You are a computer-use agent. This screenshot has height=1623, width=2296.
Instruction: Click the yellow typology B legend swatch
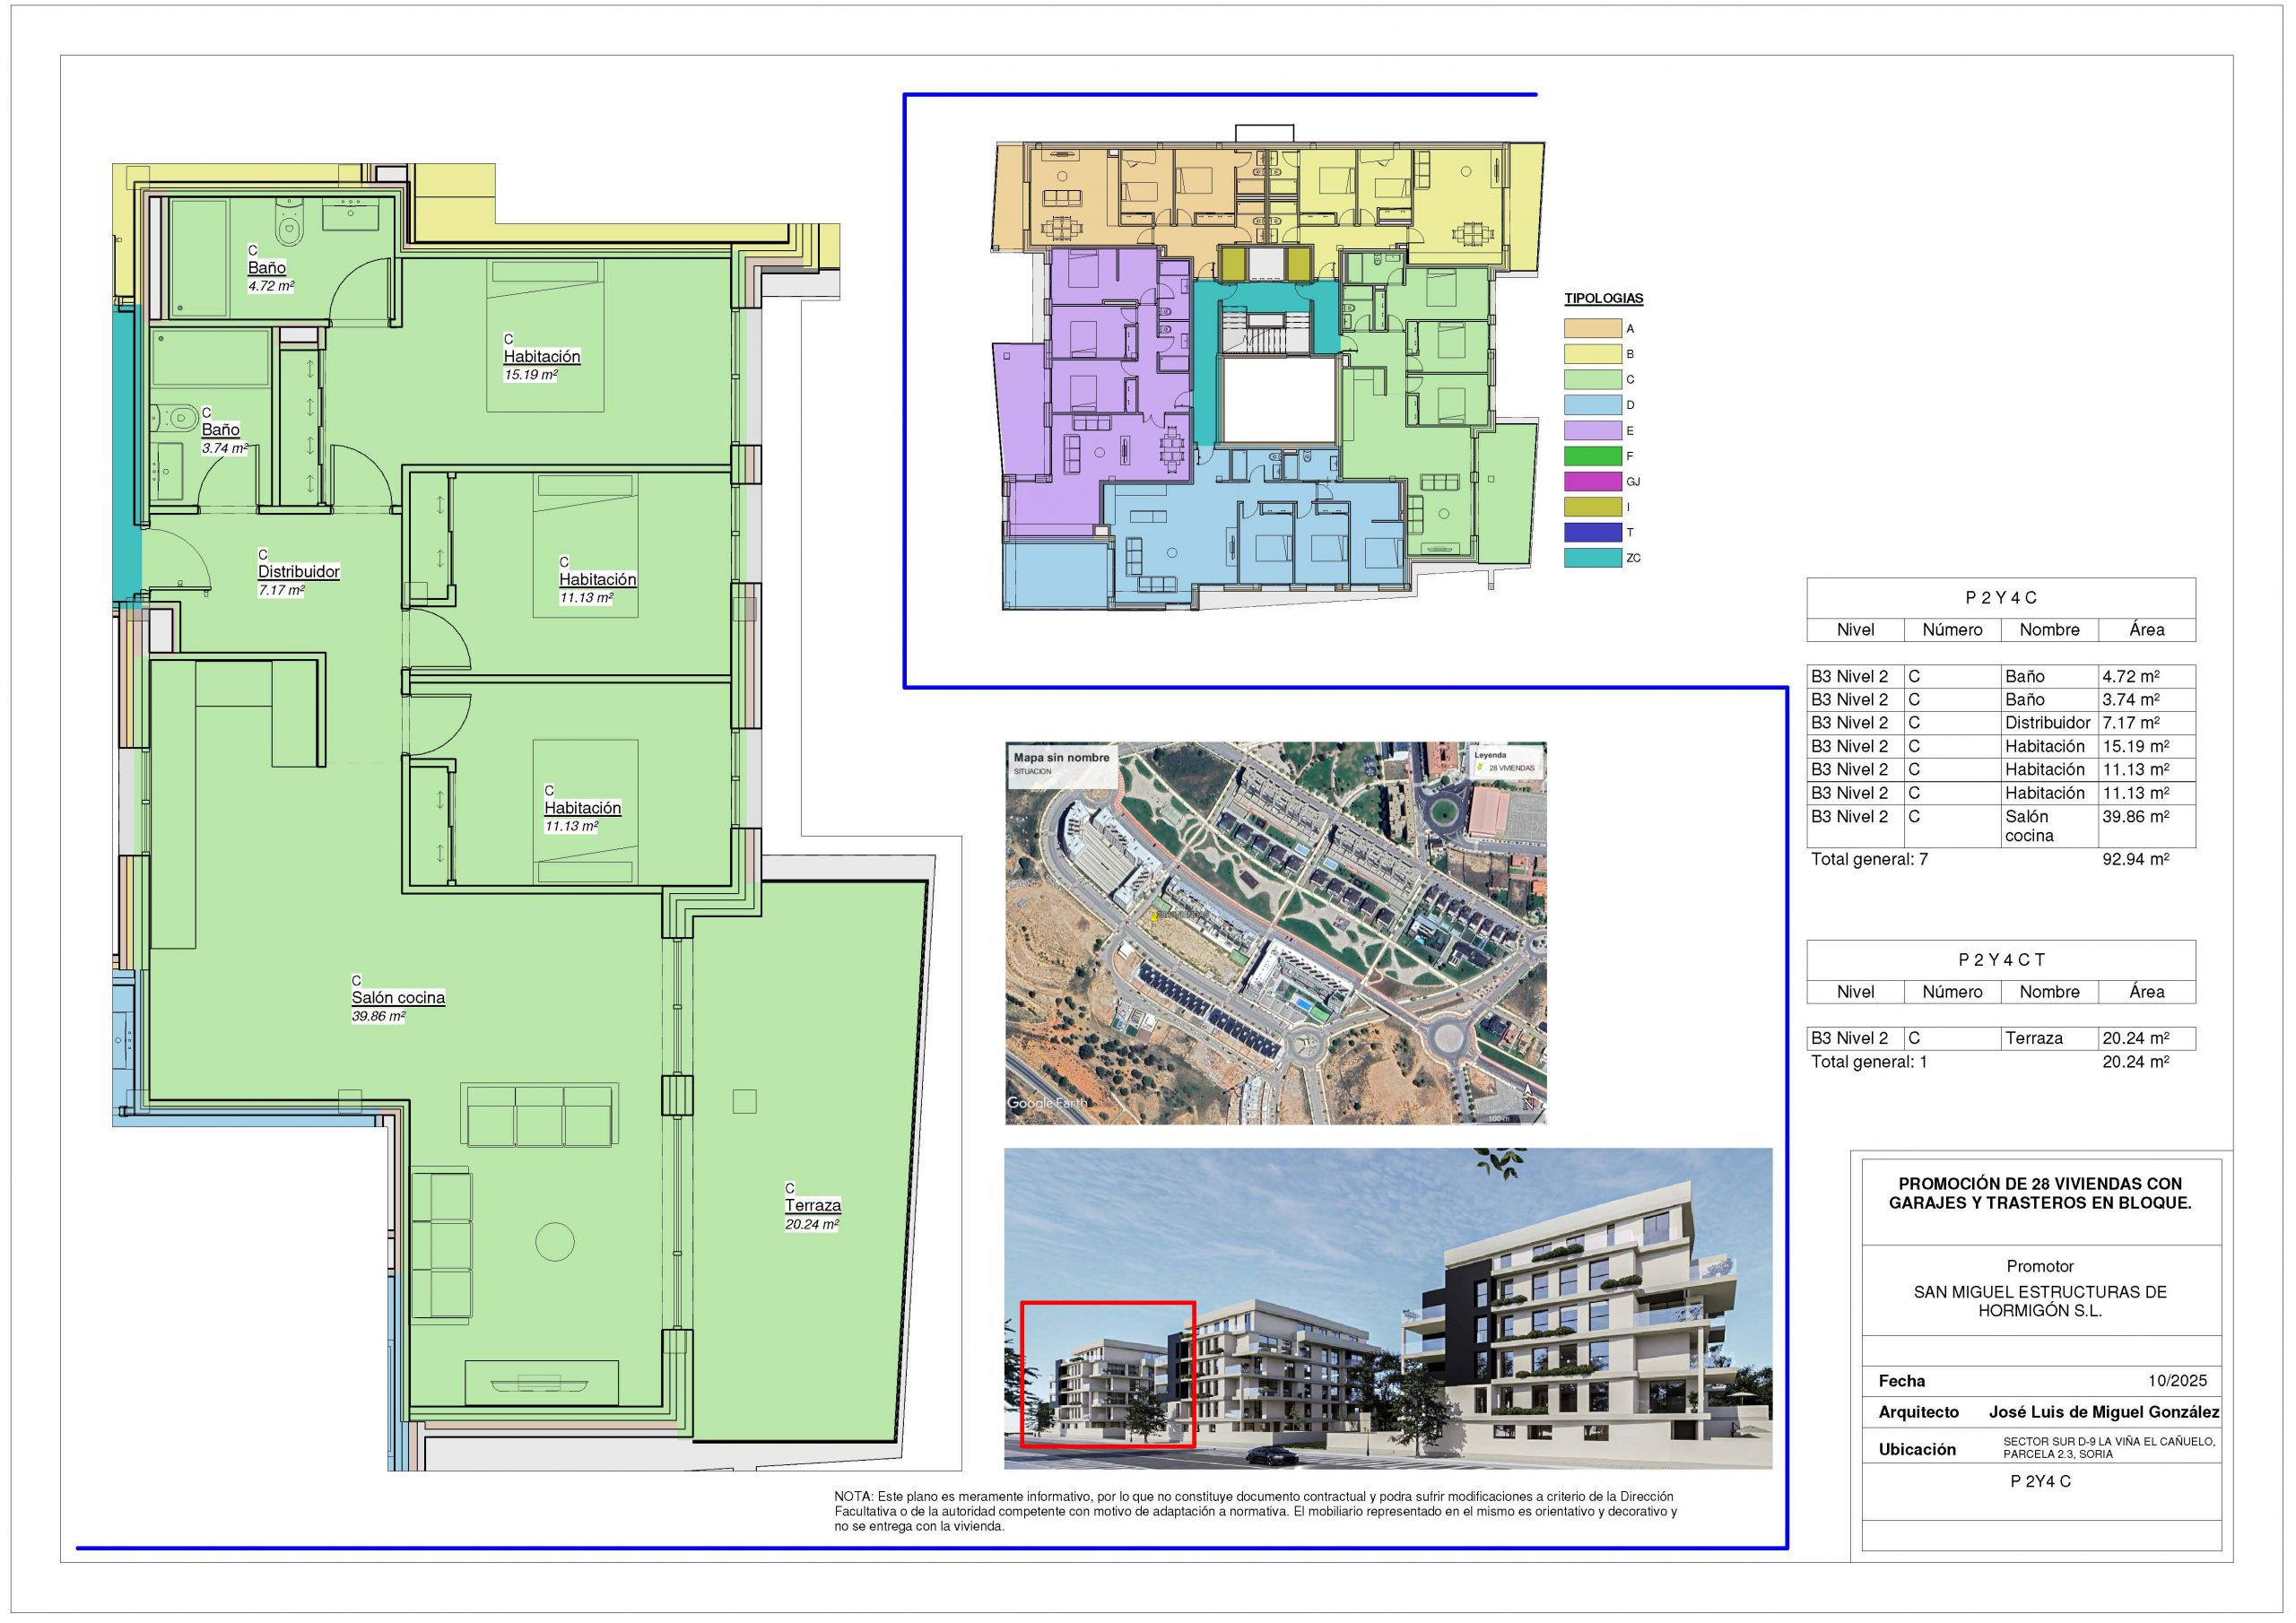coord(1592,354)
